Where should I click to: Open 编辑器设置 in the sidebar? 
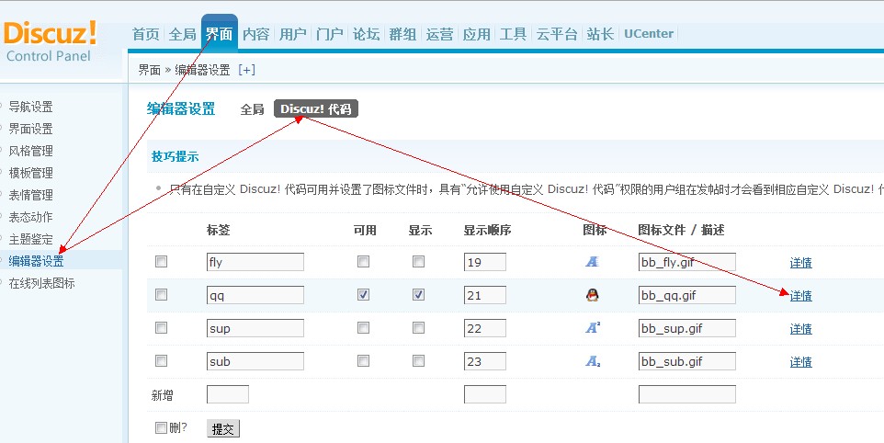point(36,261)
